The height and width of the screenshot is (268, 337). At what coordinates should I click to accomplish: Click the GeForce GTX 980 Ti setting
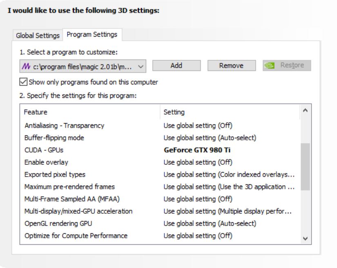(x=197, y=150)
